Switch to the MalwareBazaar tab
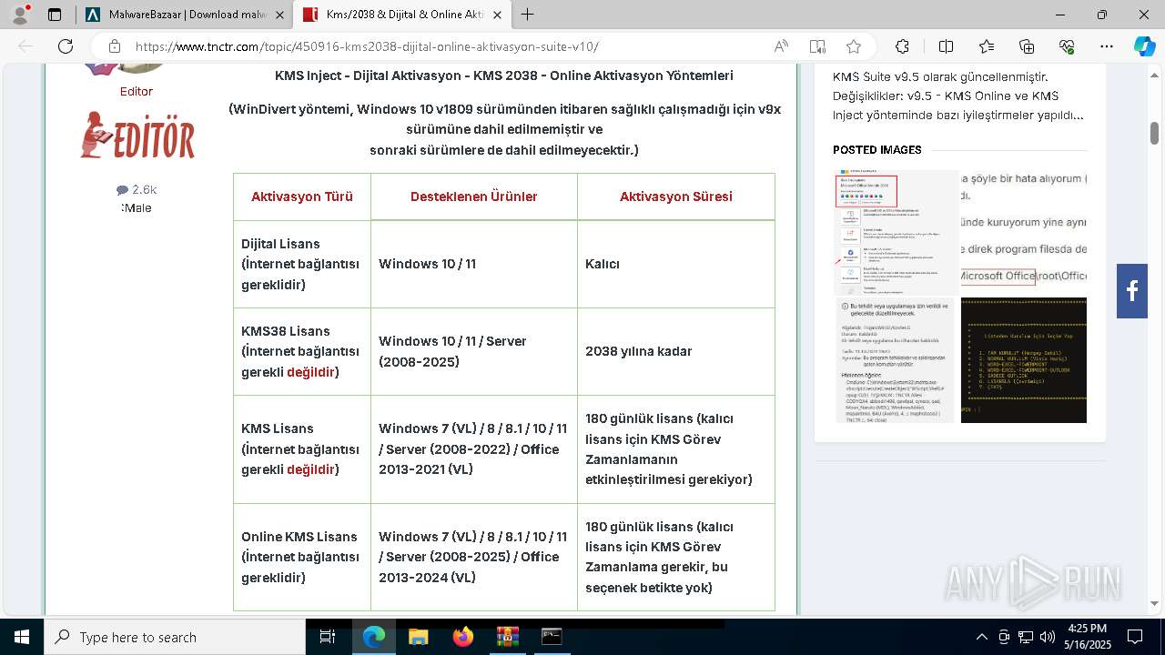The image size is (1165, 655). (x=185, y=15)
